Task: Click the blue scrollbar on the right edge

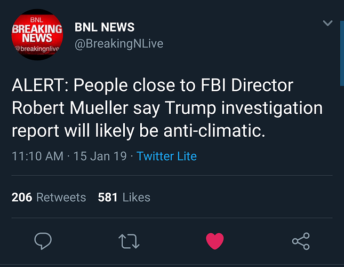Action: click(342, 53)
